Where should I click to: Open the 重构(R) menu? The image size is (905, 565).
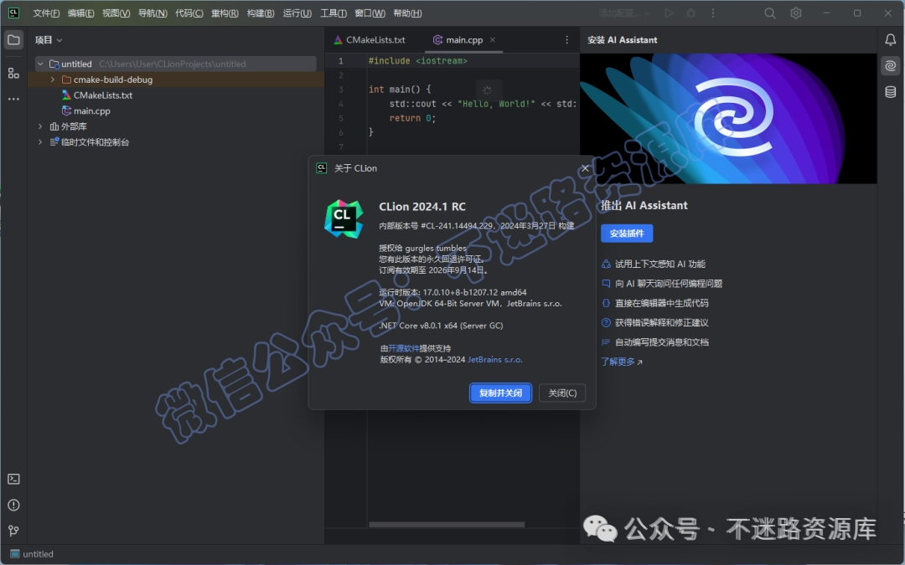tap(225, 13)
